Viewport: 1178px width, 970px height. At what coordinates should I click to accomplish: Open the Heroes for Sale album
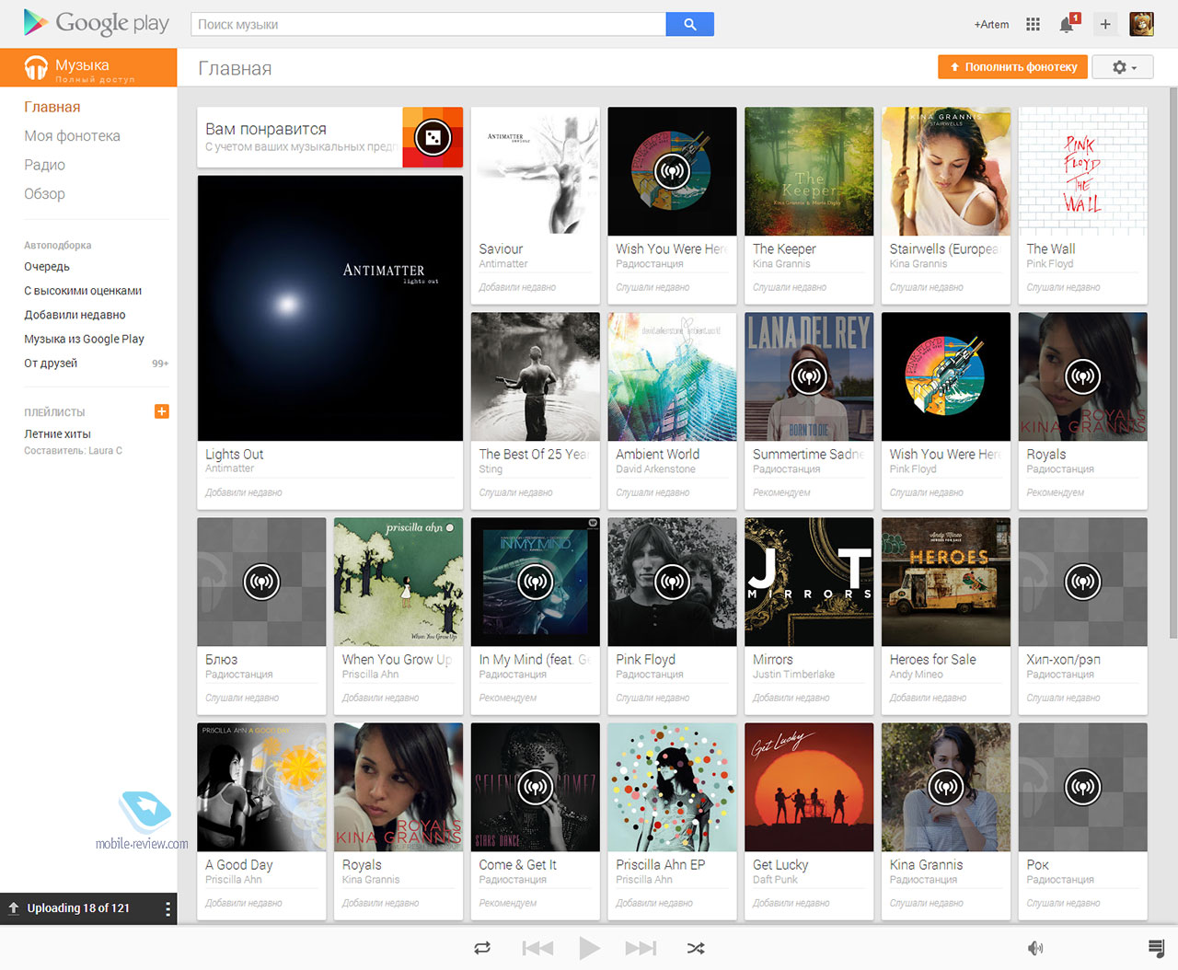[x=945, y=582]
